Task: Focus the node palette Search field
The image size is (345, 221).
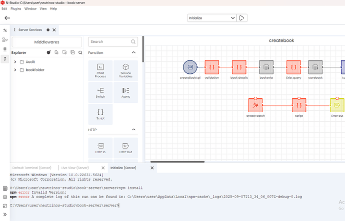Action: [x=113, y=42]
